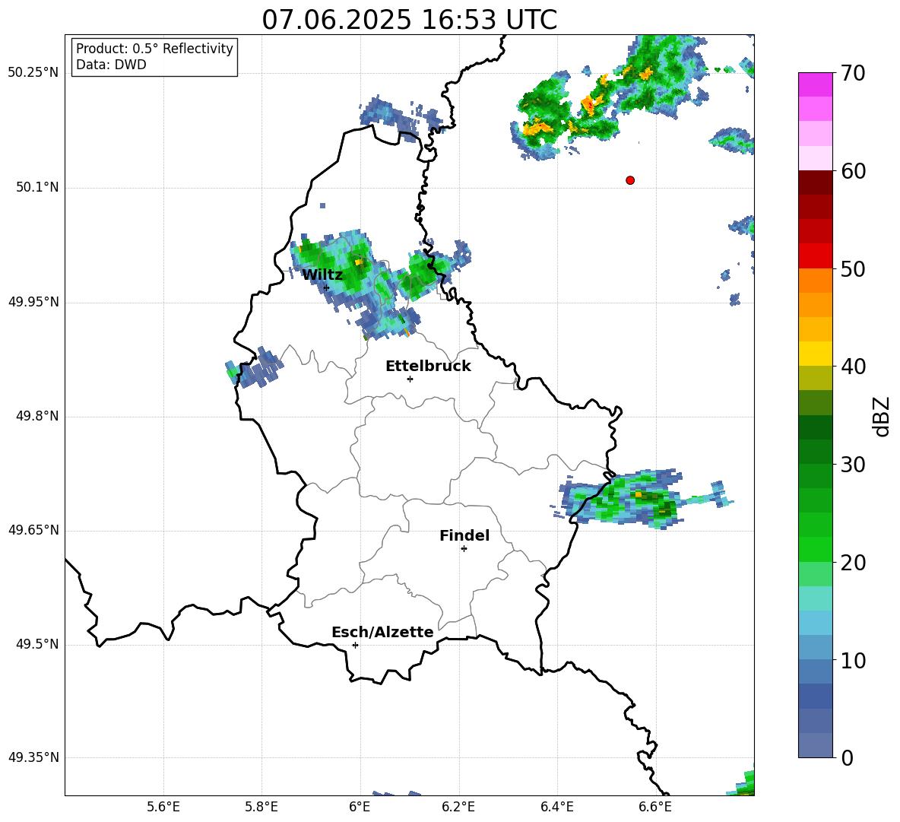Click the 49.5°N latitude label
Viewport: 900px width, 822px height.
tap(37, 644)
